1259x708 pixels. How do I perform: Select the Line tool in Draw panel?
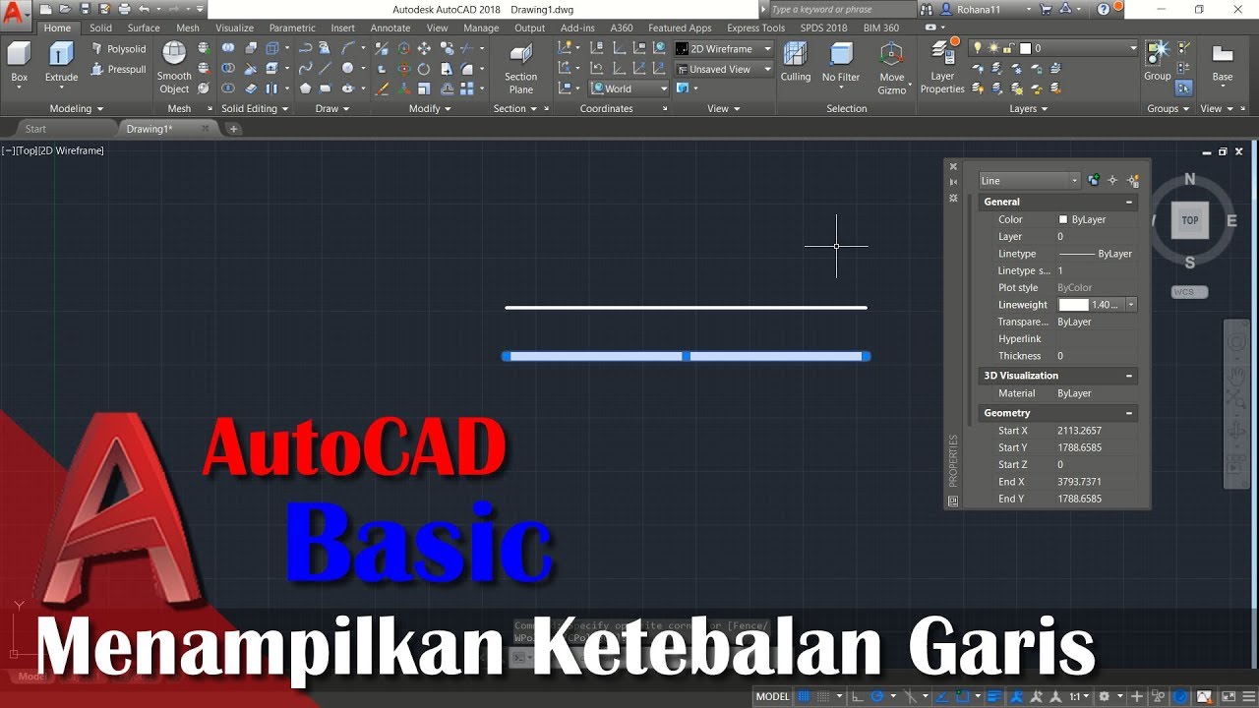(x=327, y=69)
